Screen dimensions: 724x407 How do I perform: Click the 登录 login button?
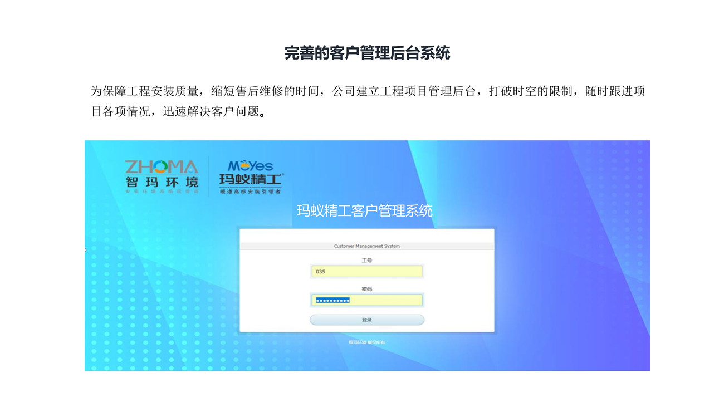[x=367, y=320]
